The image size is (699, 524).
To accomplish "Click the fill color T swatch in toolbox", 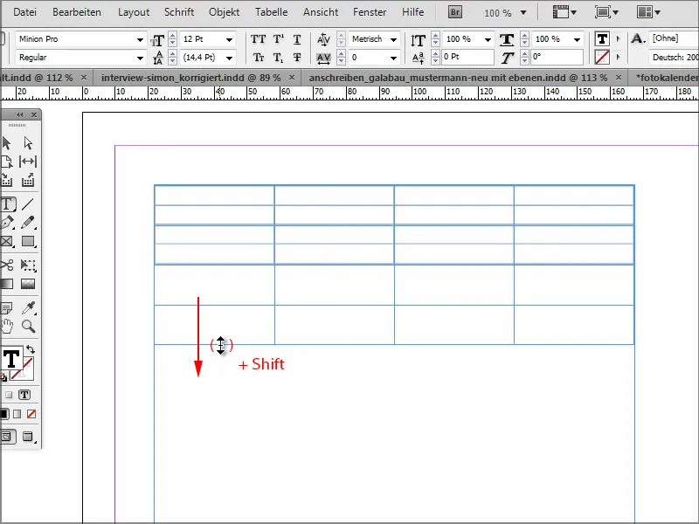I will (x=10, y=359).
